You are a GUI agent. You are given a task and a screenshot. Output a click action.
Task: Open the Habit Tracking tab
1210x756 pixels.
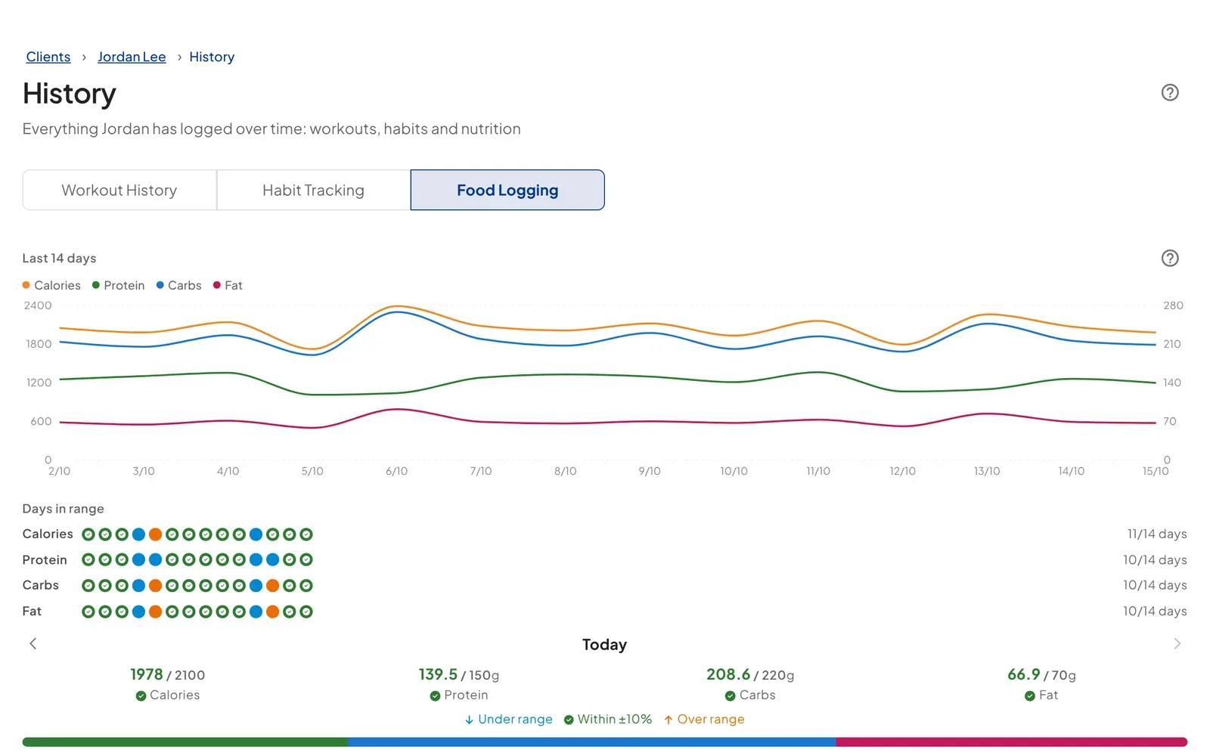(313, 191)
